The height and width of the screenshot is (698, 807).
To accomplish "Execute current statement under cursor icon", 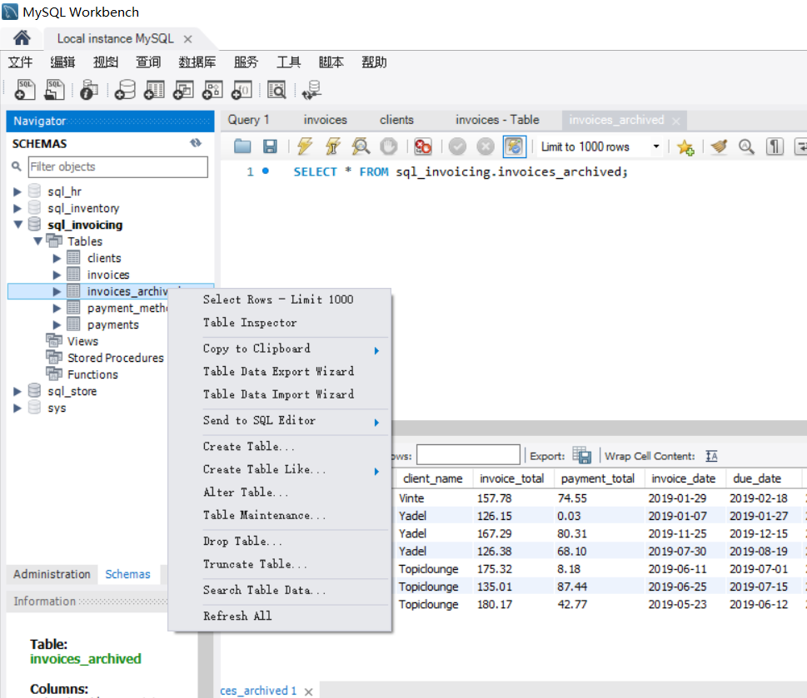I will tap(333, 147).
